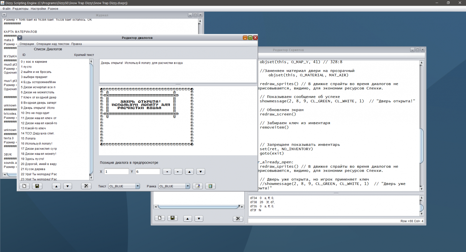Screen dimensions: 466x252
Task: Click the edit-note icon next to Рамка dropdown
Action: [197, 186]
